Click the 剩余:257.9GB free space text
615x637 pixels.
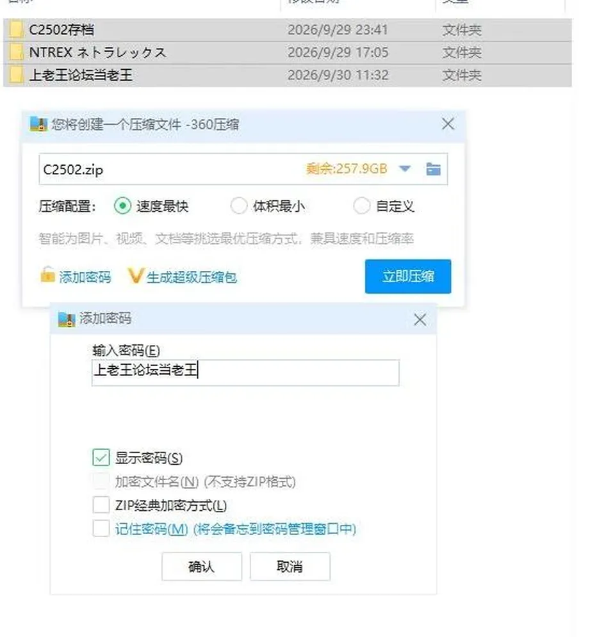(x=347, y=168)
